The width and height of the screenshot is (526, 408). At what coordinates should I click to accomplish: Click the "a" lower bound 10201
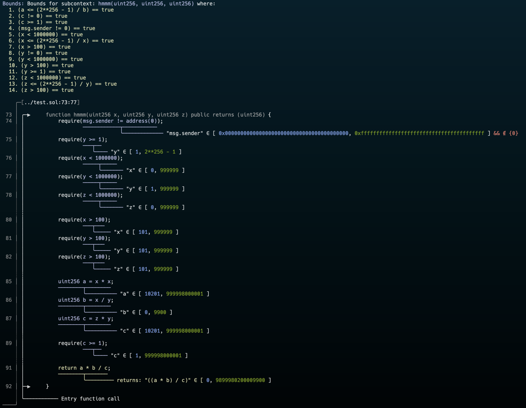coord(152,294)
